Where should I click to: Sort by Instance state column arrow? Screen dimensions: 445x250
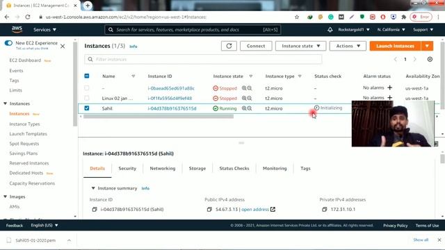click(250, 76)
